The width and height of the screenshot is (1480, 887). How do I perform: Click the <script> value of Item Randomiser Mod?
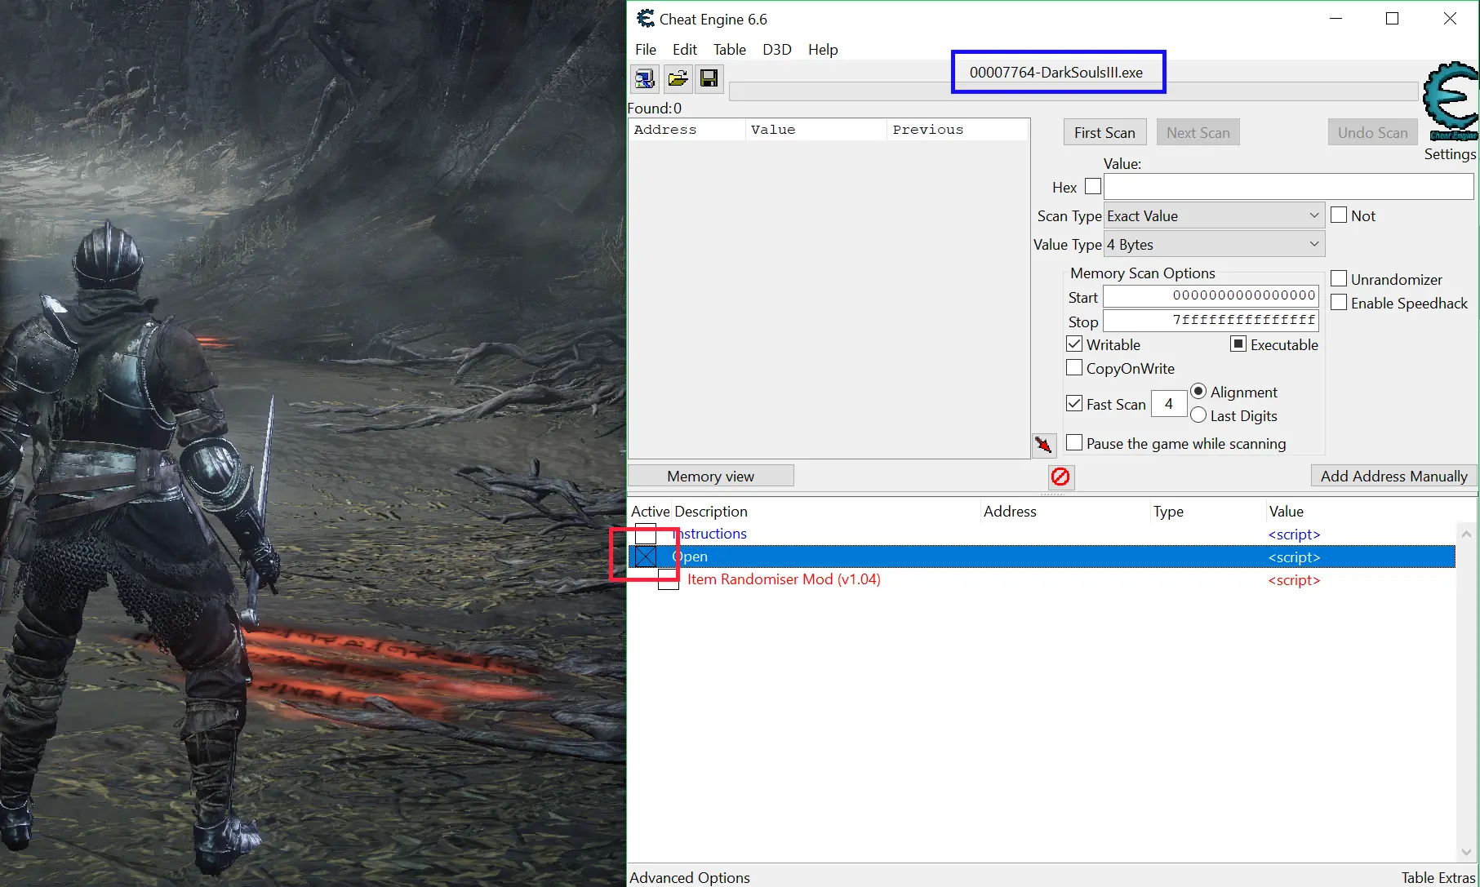pyautogui.click(x=1294, y=580)
